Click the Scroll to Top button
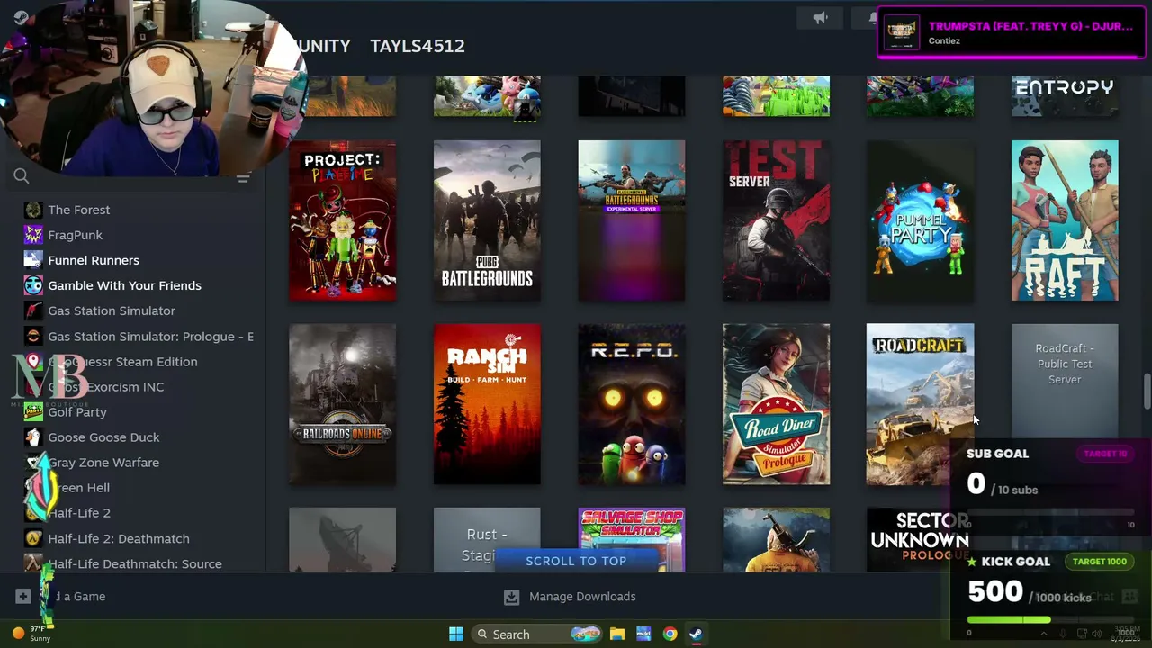 [576, 561]
